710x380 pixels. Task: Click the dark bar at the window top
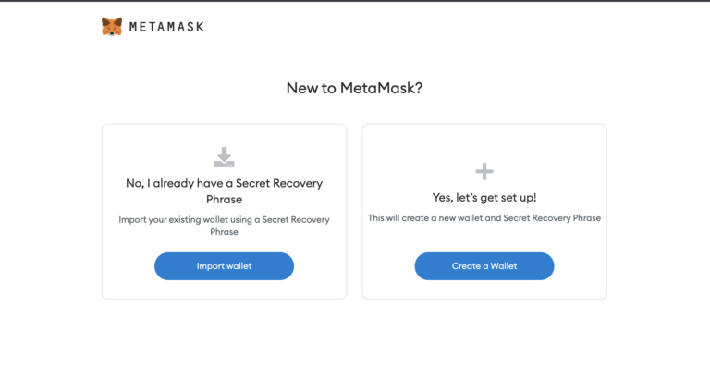coord(355,1)
